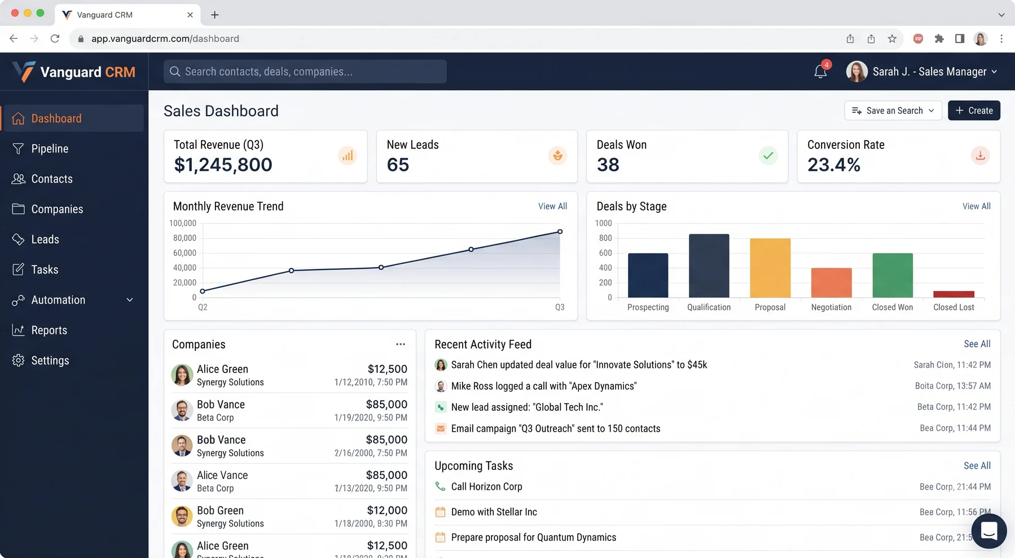Select Alice Vance Beta Corp row
Screen dimensions: 1015x558
[289, 481]
